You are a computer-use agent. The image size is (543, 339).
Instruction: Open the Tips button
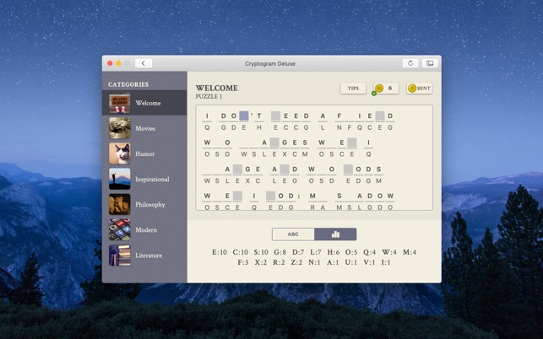pyautogui.click(x=353, y=88)
